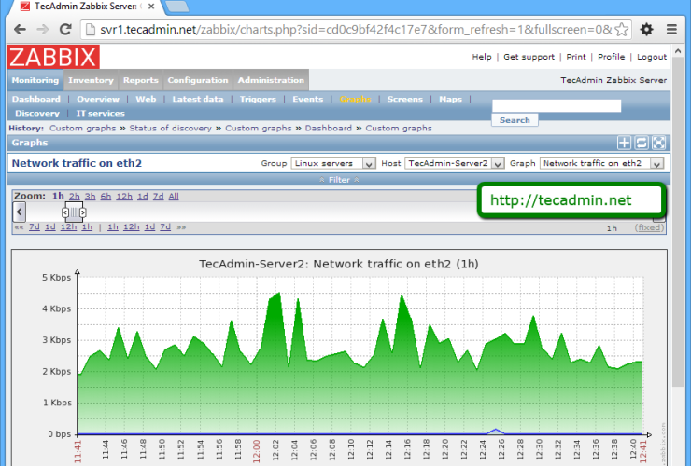Open the Configuration main menu tab

tap(198, 80)
